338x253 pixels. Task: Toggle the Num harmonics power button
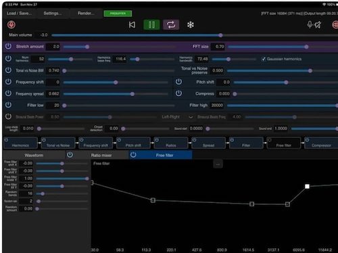coord(8,59)
